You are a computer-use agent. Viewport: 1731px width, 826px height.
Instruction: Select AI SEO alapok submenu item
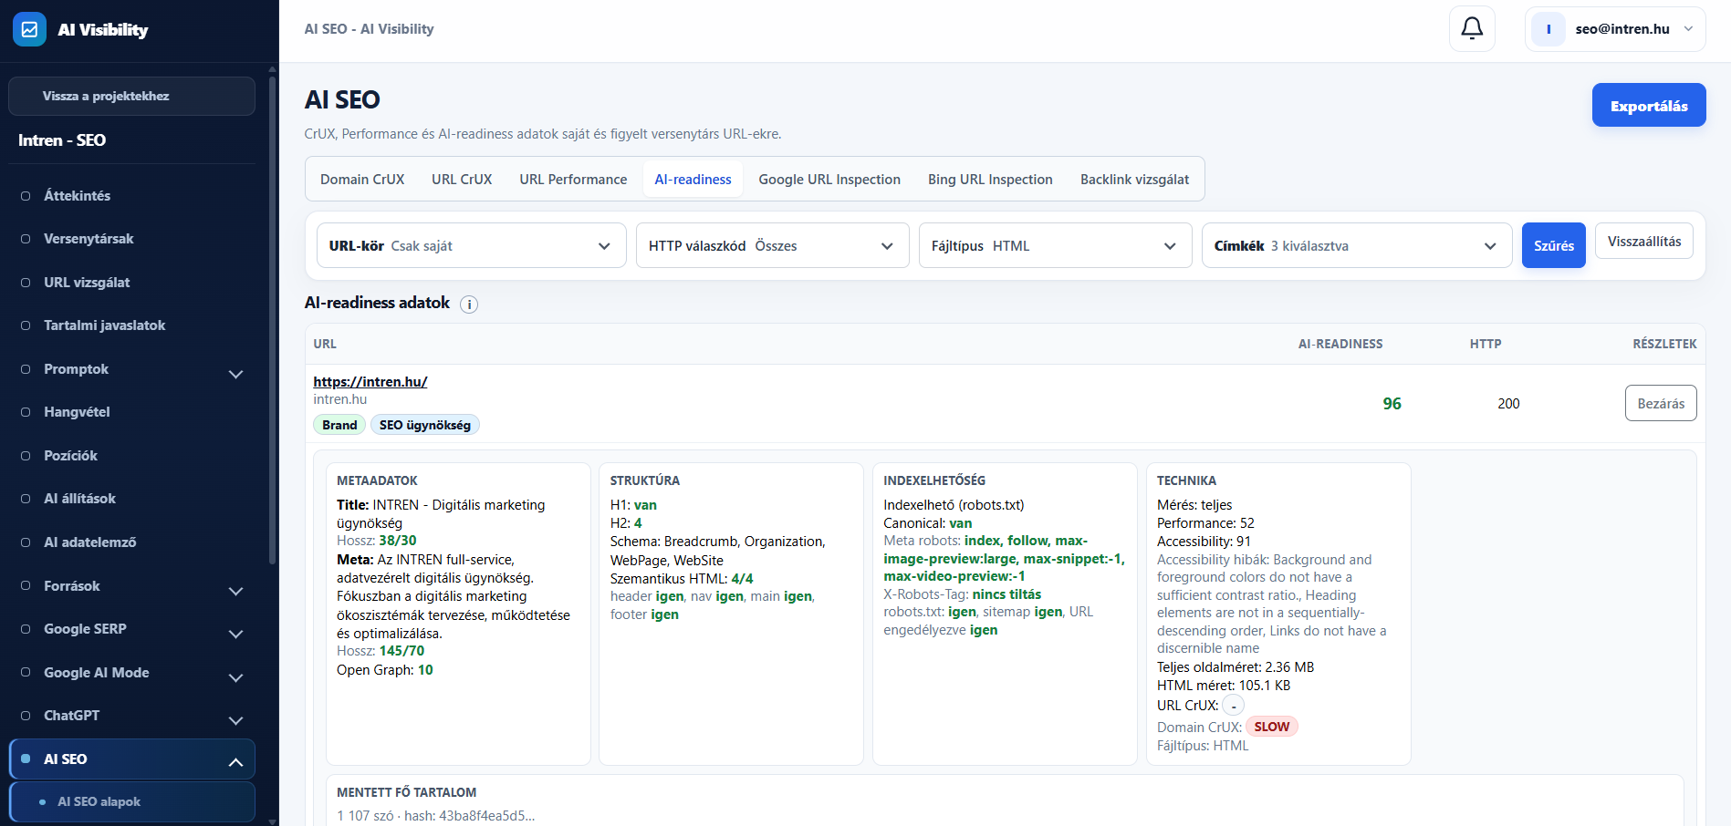click(131, 802)
